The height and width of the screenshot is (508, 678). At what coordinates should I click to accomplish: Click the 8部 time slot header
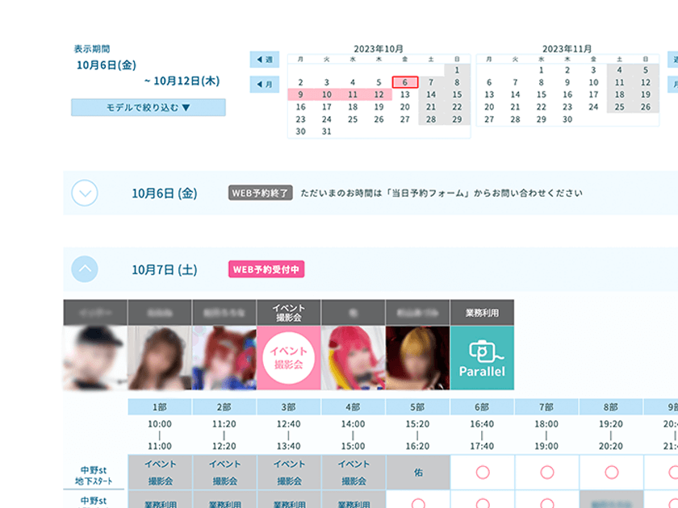click(611, 407)
